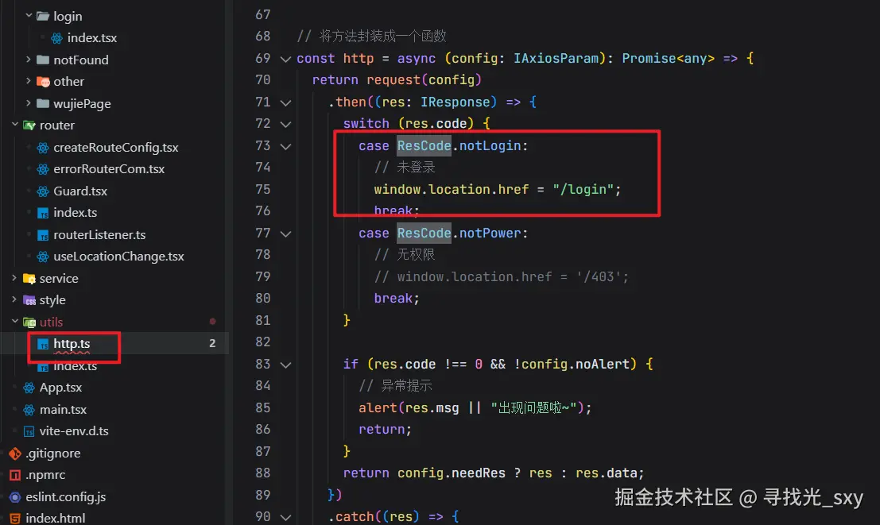880x525 pixels.
Task: Expand the notFound folder chevron
Action: pyautogui.click(x=29, y=59)
